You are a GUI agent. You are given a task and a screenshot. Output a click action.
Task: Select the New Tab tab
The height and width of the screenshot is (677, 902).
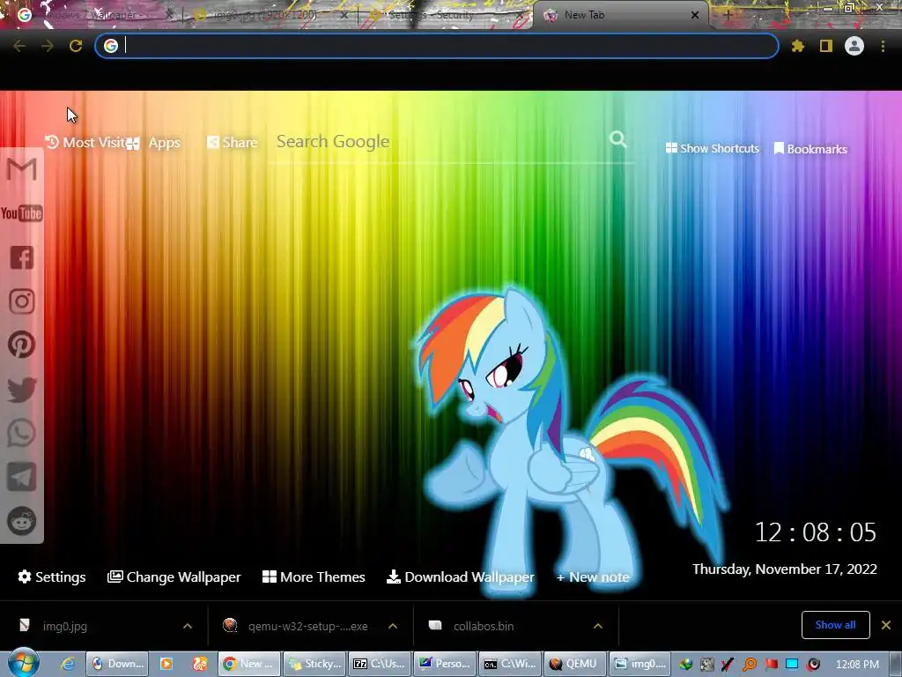tap(621, 15)
